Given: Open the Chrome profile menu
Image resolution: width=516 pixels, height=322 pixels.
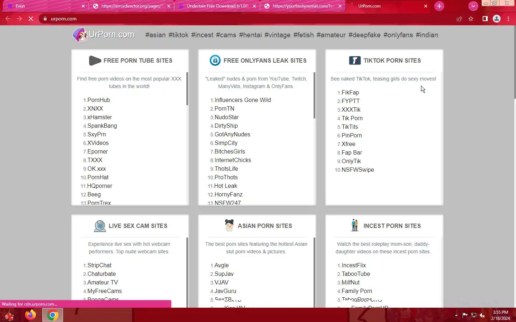Looking at the screenshot, I should 497,19.
